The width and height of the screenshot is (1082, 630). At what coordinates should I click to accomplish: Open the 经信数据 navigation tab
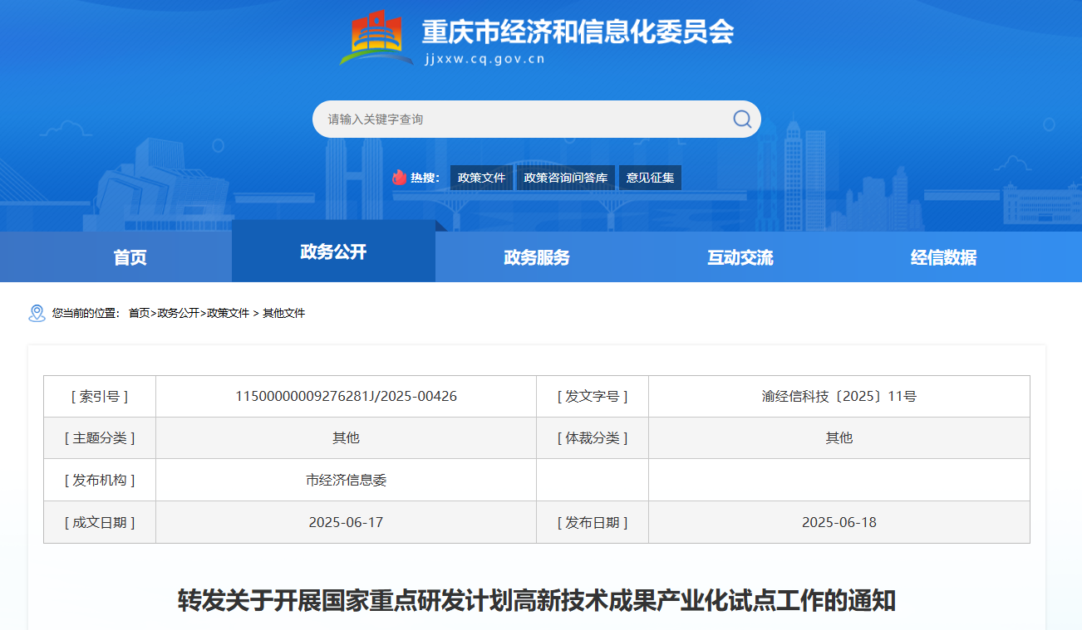(943, 257)
